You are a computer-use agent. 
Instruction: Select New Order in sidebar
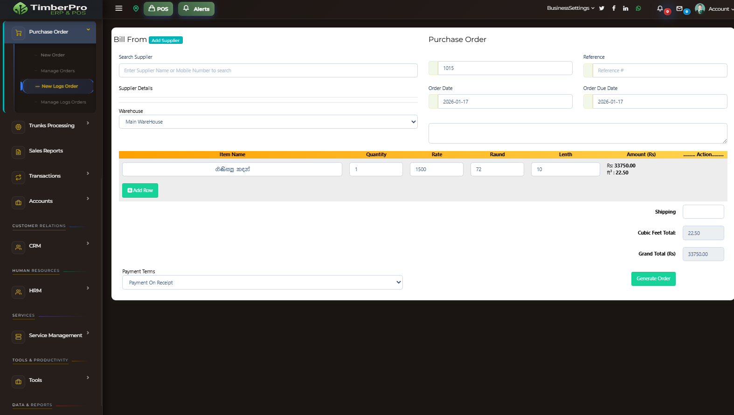[53, 55]
